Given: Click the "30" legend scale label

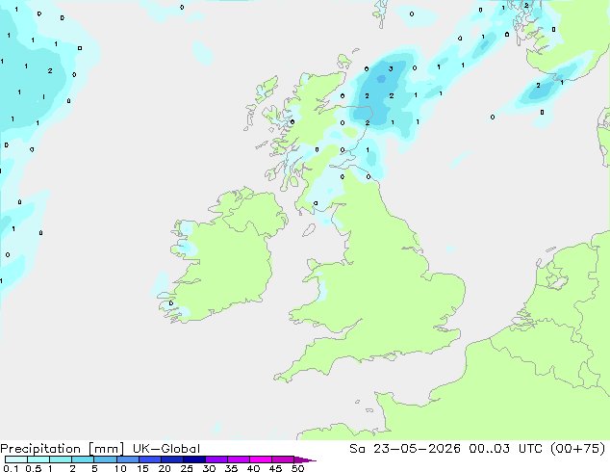Looking at the screenshot, I should (x=209, y=468).
